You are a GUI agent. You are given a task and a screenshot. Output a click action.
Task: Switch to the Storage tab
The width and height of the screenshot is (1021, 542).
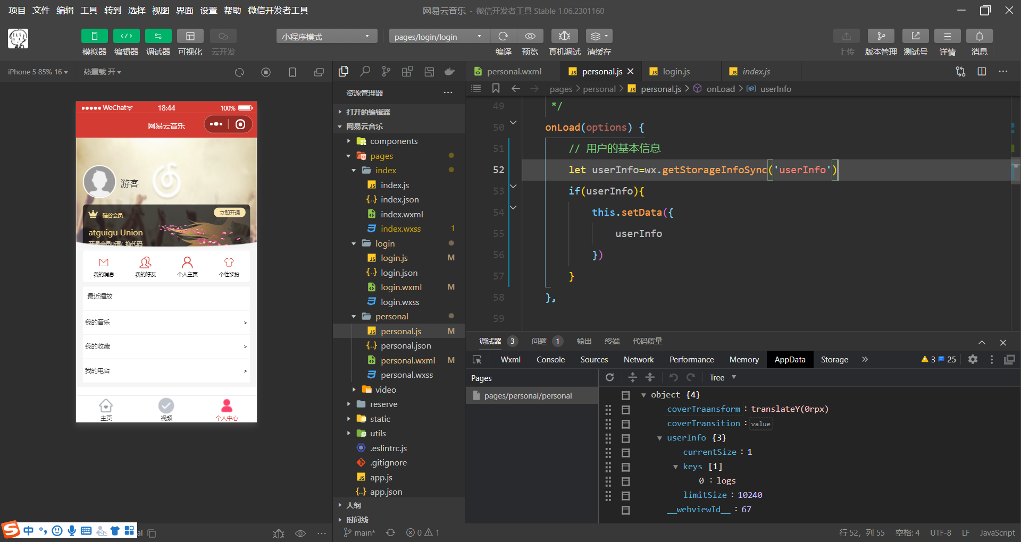pyautogui.click(x=834, y=359)
